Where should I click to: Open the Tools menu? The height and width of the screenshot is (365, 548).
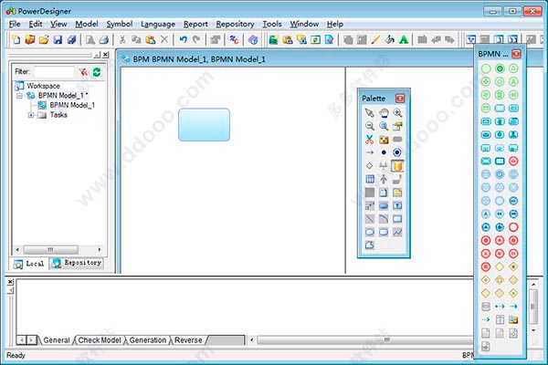pyautogui.click(x=272, y=24)
